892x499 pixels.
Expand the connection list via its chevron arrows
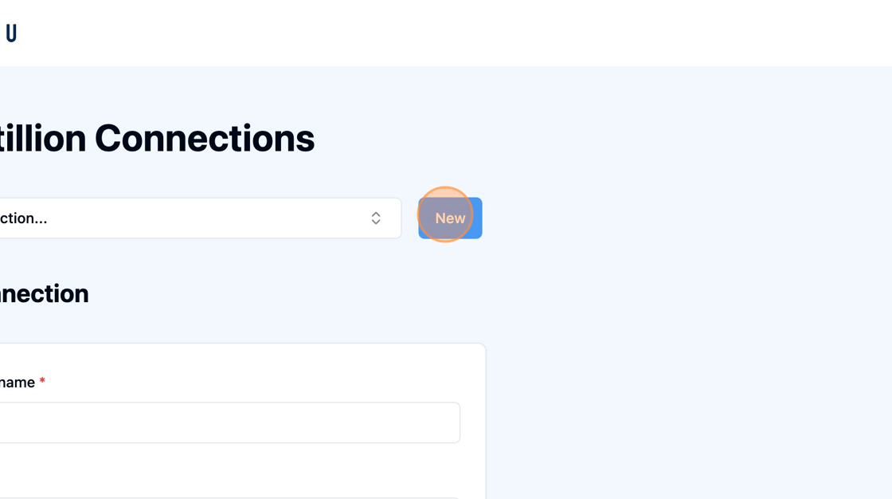pos(375,218)
